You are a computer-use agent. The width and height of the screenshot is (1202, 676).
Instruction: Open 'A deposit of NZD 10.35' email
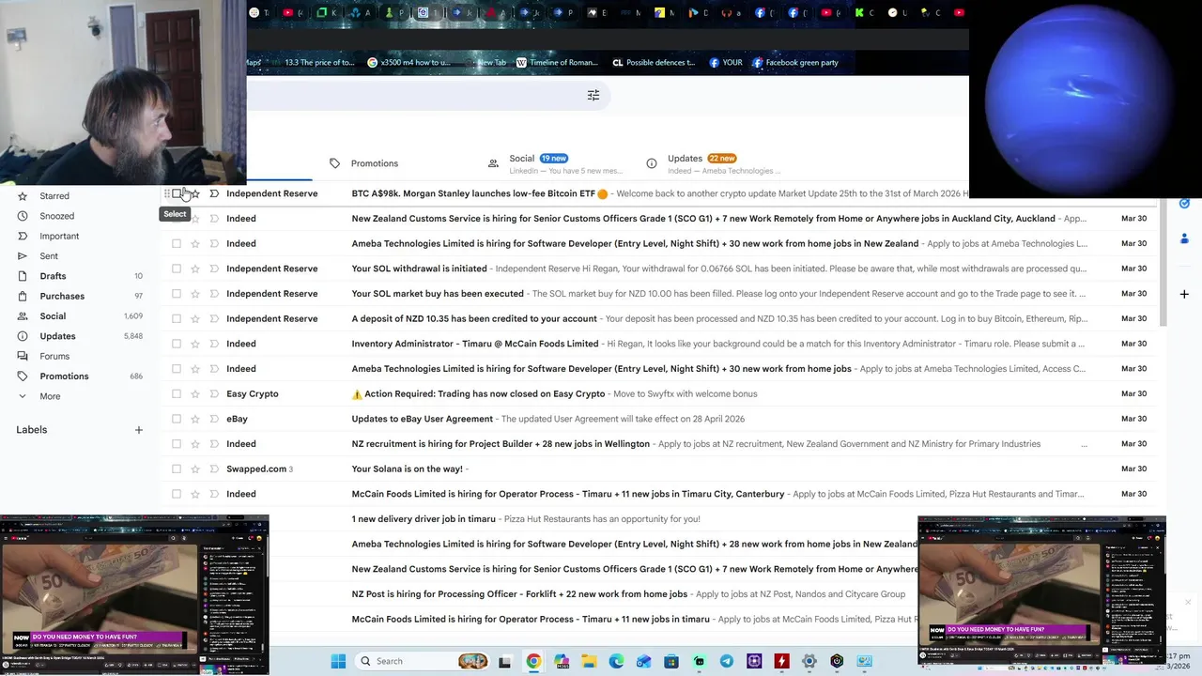tap(474, 318)
